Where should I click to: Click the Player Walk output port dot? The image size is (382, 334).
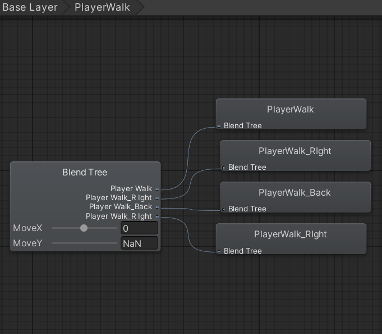click(157, 189)
